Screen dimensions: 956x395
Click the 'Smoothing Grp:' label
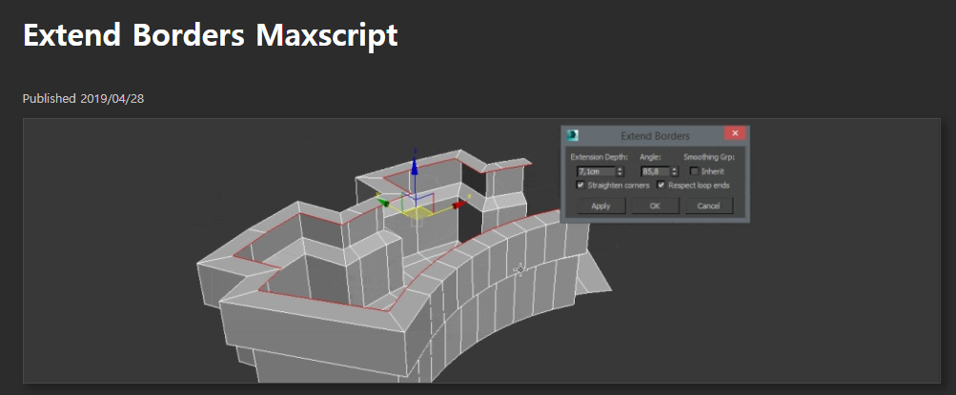[709, 157]
